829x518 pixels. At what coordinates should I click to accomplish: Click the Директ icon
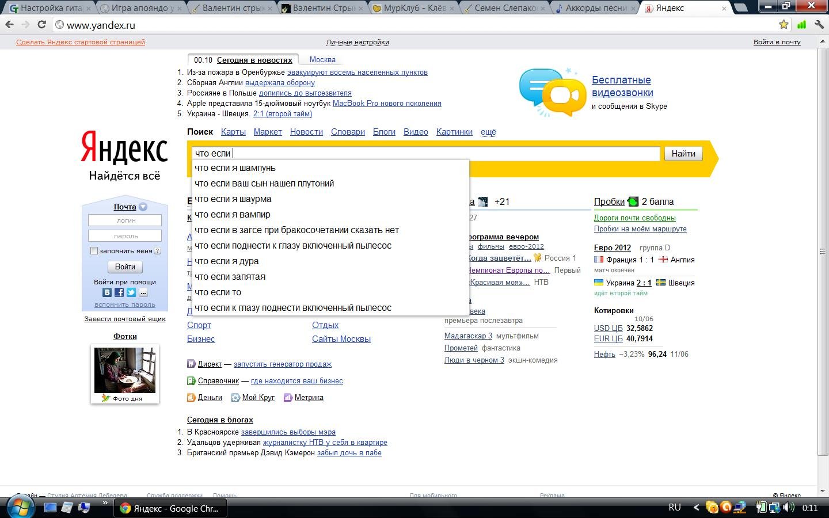click(191, 364)
